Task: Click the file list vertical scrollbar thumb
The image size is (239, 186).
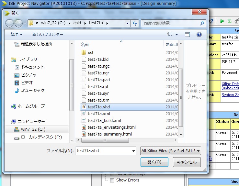Action: pos(181,98)
